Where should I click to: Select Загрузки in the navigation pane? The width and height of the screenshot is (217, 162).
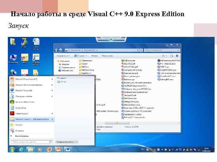[64, 64]
